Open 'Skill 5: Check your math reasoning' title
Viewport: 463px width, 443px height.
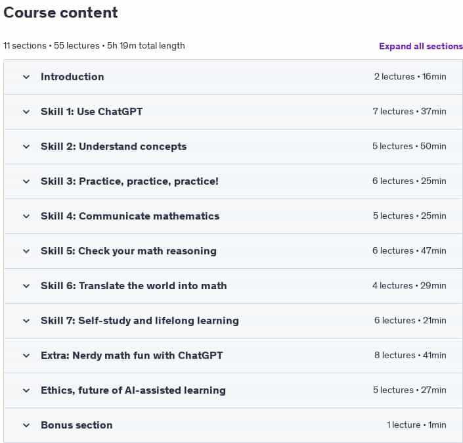129,251
